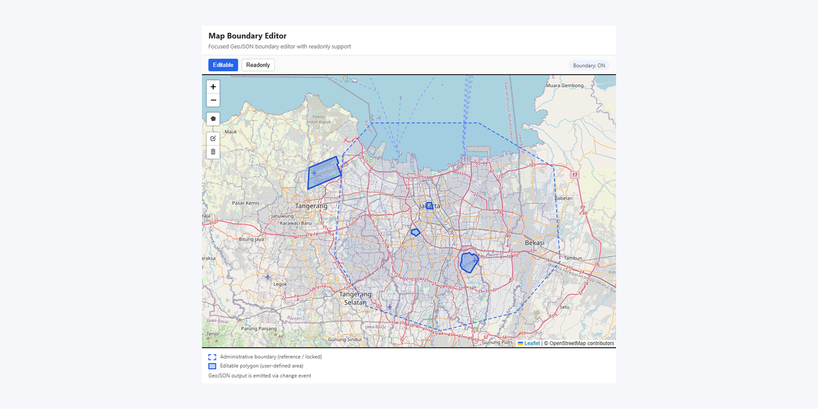The image size is (818, 409).
Task: Click the Bekasi city label on map
Action: 534,243
